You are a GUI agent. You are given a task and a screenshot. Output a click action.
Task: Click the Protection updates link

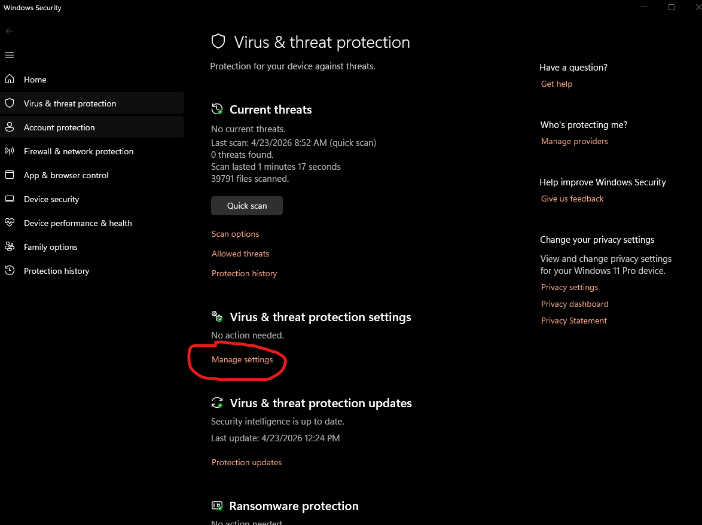pyautogui.click(x=246, y=462)
